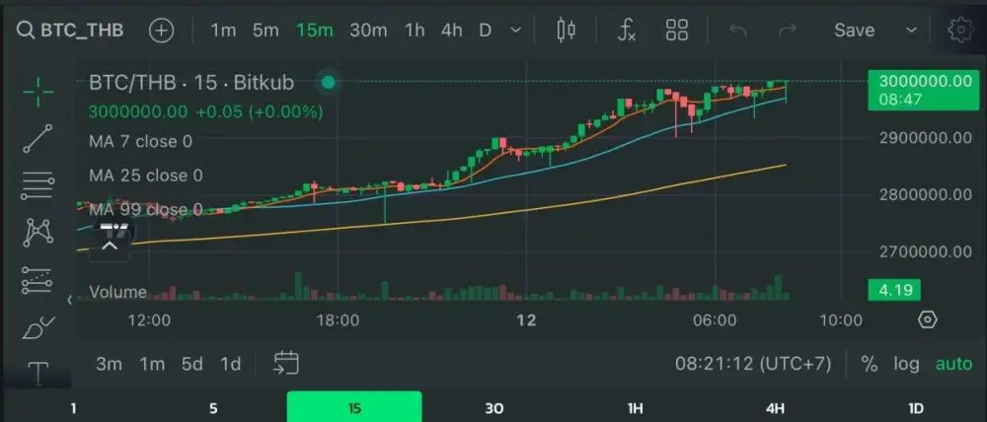Screen dimensions: 987x422
Task: Collapse the indicator legend with chevron
Action: click(110, 246)
